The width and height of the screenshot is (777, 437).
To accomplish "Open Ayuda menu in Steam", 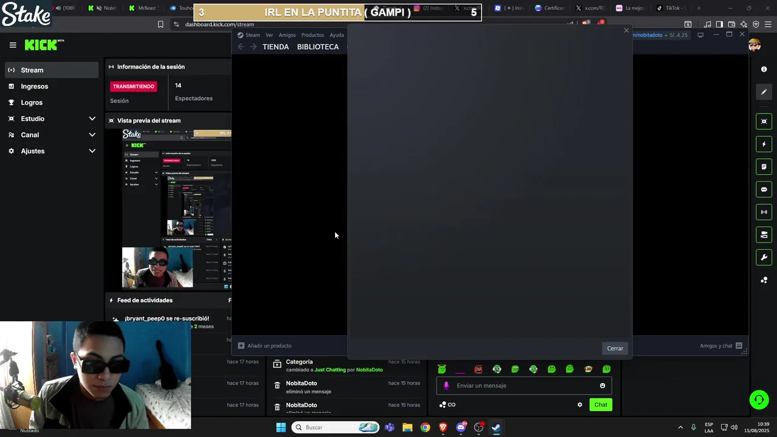I will (x=337, y=35).
